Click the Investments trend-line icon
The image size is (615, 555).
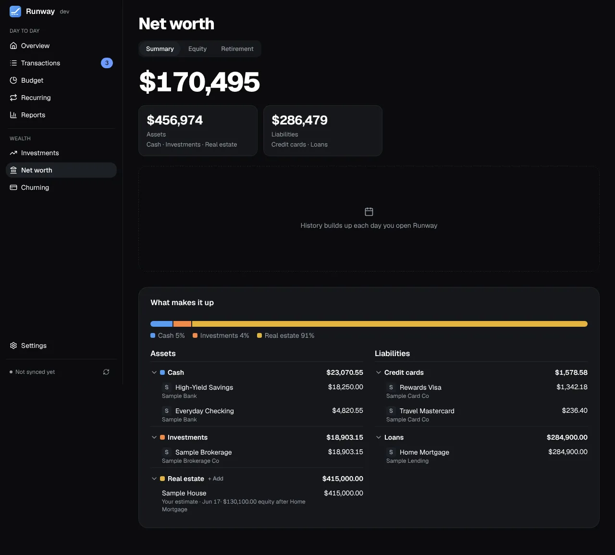pos(13,153)
